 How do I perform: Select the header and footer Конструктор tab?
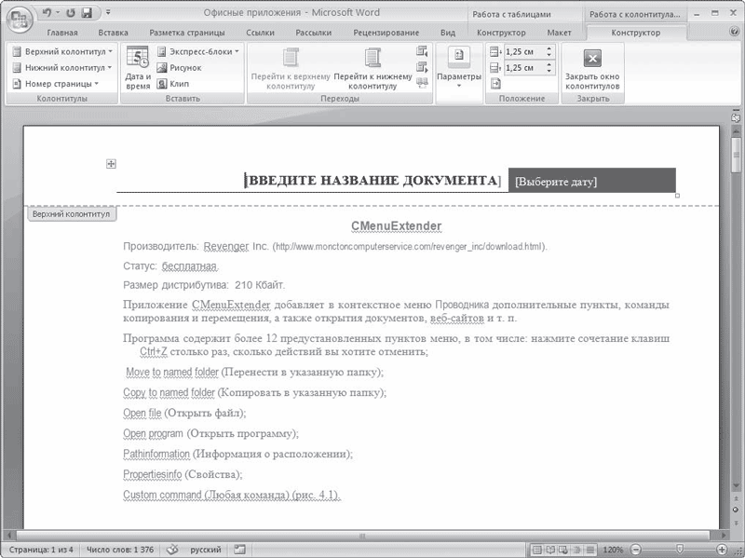(636, 33)
